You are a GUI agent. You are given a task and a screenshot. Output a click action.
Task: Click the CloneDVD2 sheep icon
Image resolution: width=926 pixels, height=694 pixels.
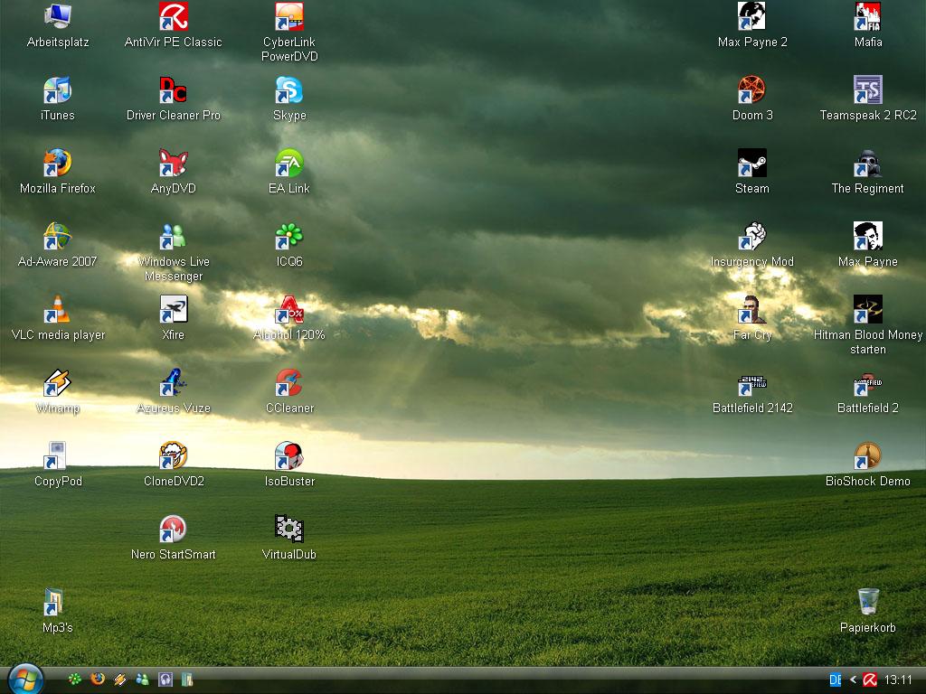pos(173,455)
